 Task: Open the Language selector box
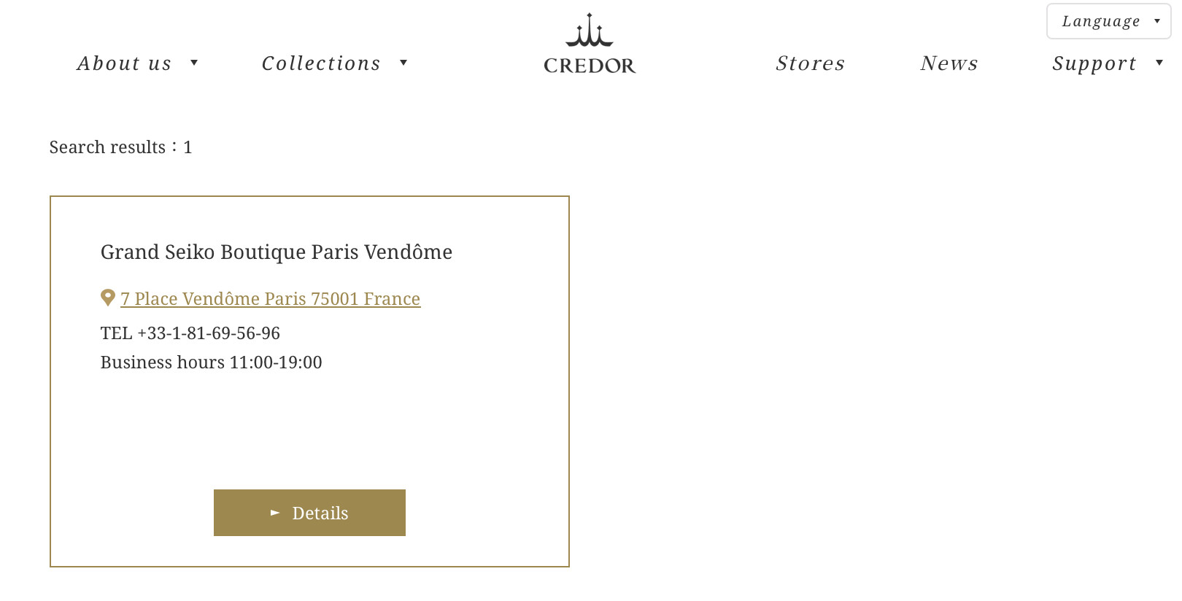point(1100,21)
